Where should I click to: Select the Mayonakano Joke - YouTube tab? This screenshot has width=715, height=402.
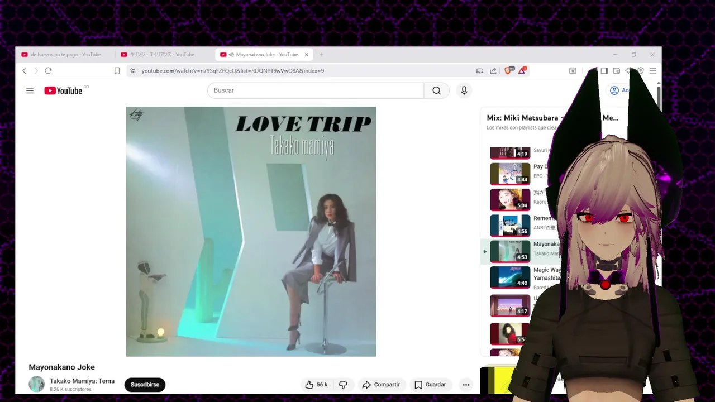coord(264,55)
